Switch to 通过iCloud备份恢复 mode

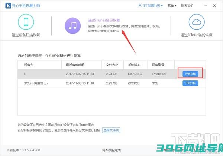pyautogui.click(x=197, y=35)
